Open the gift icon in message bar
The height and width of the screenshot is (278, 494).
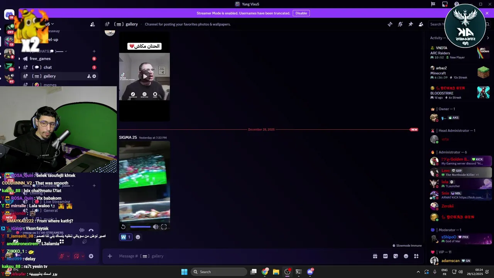pos(375,256)
